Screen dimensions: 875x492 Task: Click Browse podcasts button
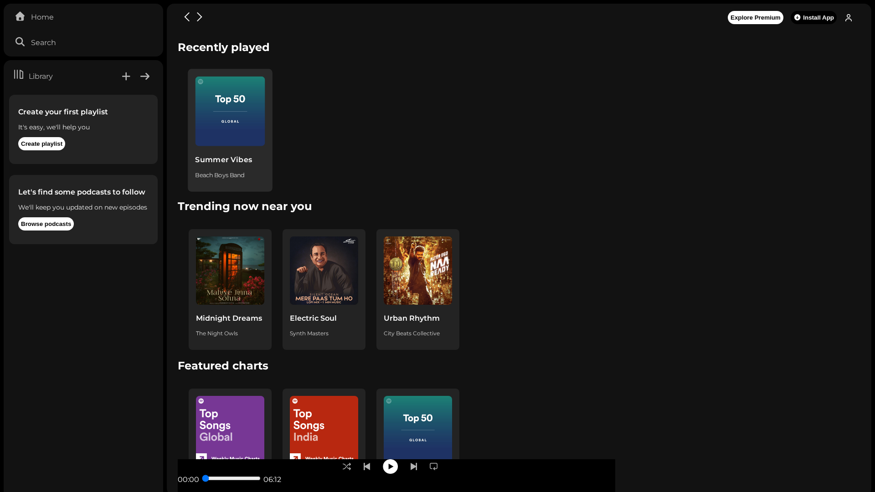[x=46, y=224]
